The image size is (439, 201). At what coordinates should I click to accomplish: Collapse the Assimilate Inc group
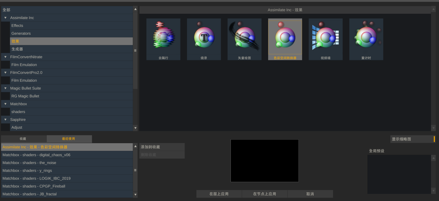(5, 18)
